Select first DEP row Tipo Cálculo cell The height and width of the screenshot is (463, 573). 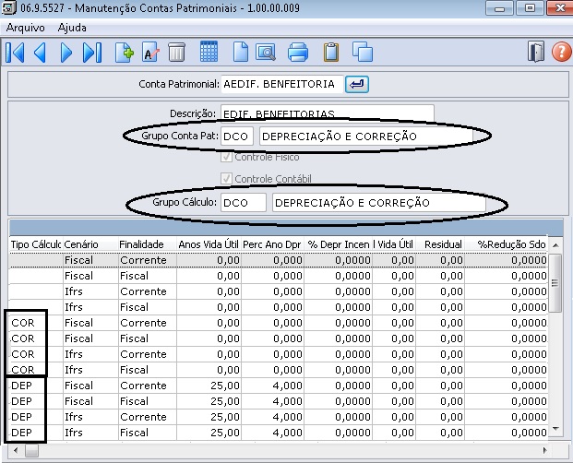(36, 386)
